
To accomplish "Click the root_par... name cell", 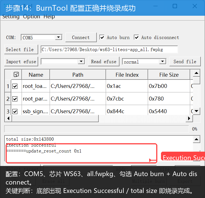I will 36,99.
